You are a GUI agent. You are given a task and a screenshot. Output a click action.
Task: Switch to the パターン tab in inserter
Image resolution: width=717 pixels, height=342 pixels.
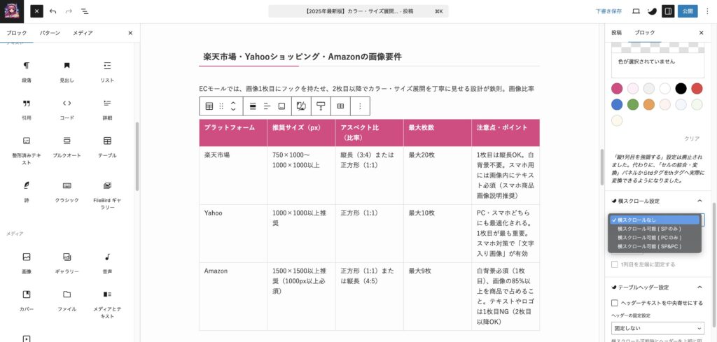point(50,33)
